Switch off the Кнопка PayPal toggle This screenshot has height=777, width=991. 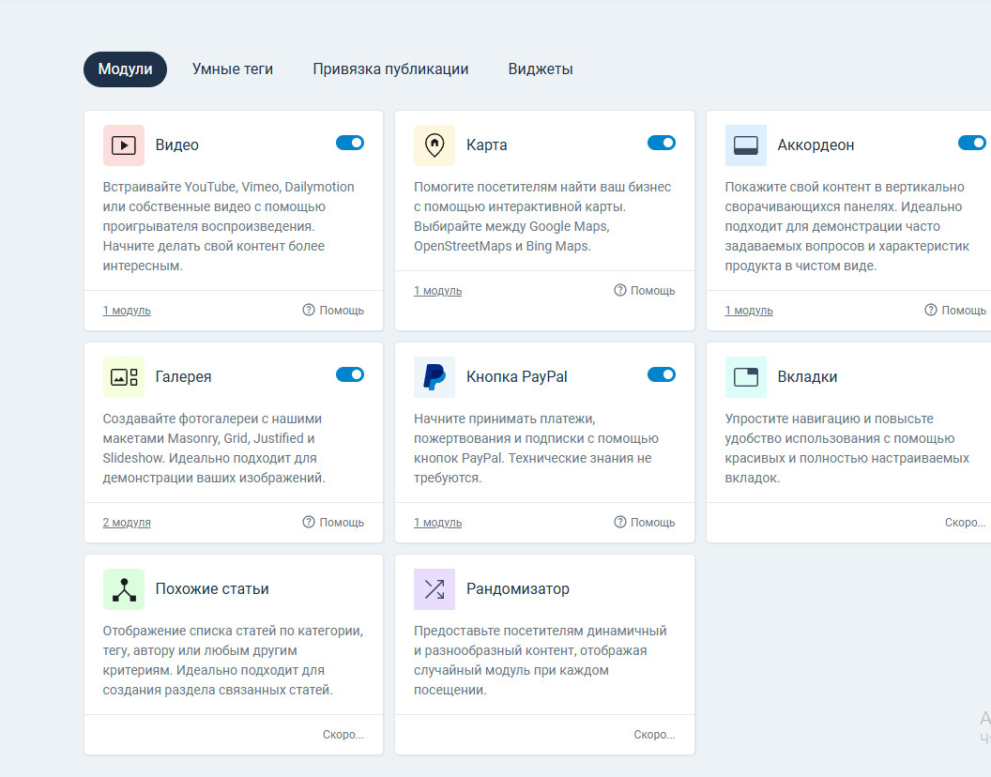(661, 374)
